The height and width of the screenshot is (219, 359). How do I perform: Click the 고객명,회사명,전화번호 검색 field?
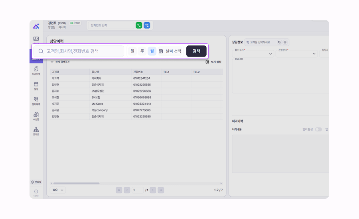click(79, 51)
